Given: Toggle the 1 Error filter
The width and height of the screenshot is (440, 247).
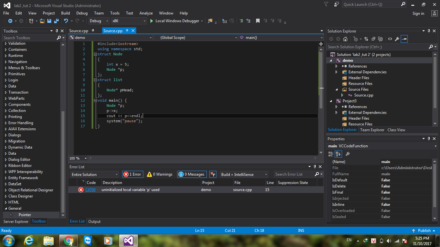Looking at the screenshot, I should click(x=133, y=174).
